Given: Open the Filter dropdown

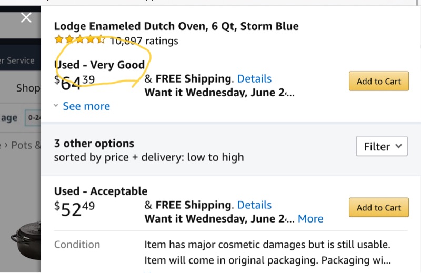Looking at the screenshot, I should pyautogui.click(x=382, y=147).
